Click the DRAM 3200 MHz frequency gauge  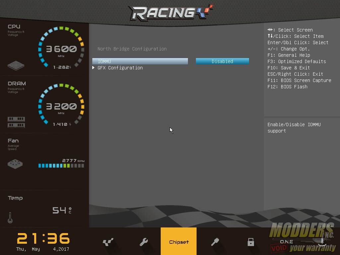tap(61, 105)
